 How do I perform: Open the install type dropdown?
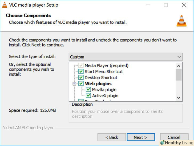coord(126,57)
